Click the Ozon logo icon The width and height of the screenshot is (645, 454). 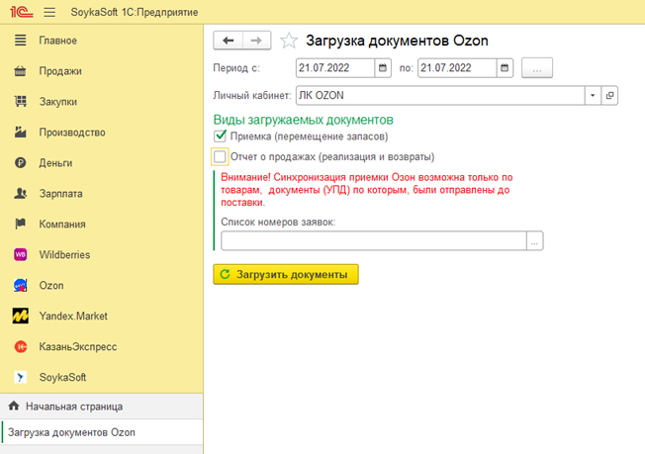(x=20, y=285)
